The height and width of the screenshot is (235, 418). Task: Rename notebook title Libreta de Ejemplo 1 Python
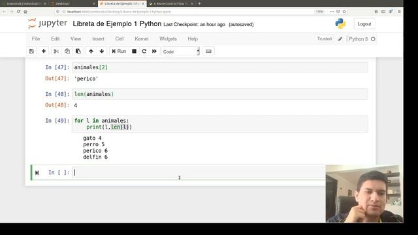click(117, 23)
